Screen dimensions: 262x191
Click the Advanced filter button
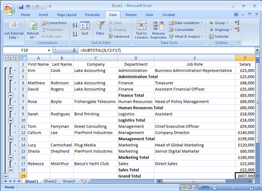coord(119,37)
